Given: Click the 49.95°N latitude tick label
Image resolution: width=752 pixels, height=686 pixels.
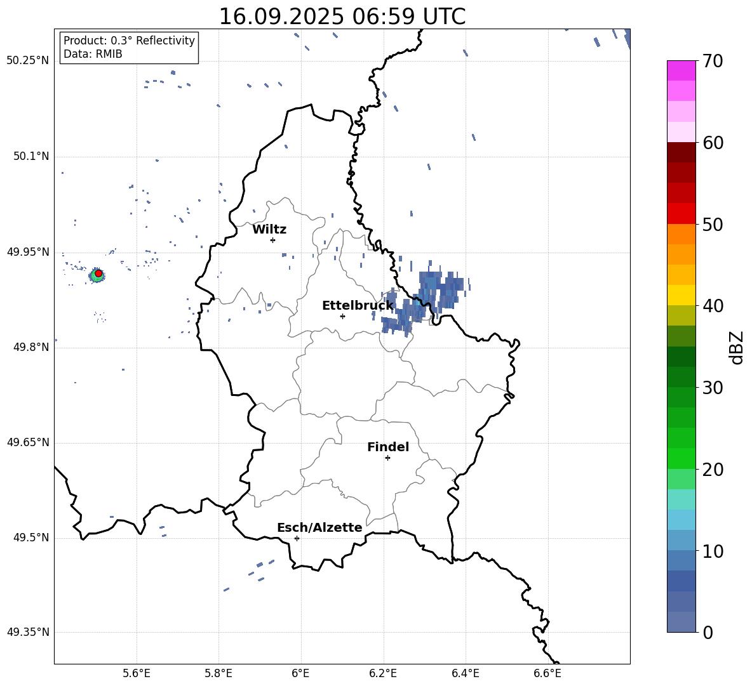Looking at the screenshot, I should [28, 252].
